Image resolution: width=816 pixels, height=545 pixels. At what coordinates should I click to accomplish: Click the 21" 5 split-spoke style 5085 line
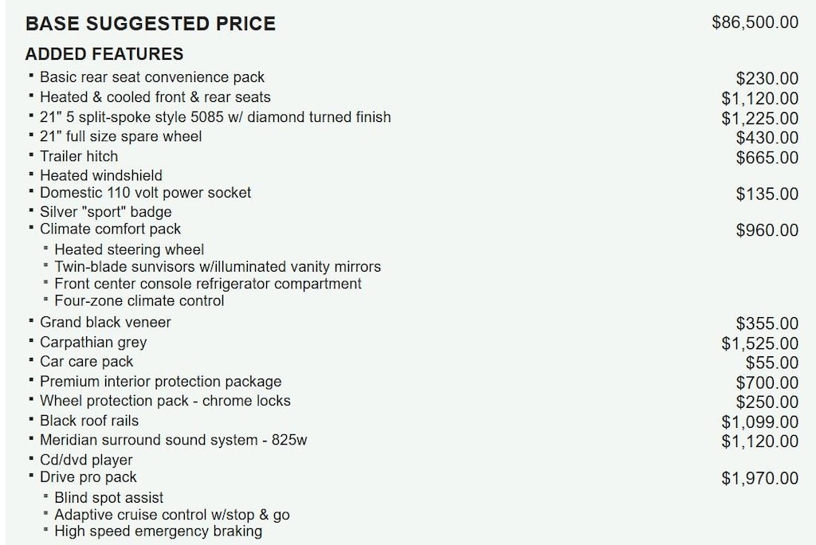[x=215, y=117]
